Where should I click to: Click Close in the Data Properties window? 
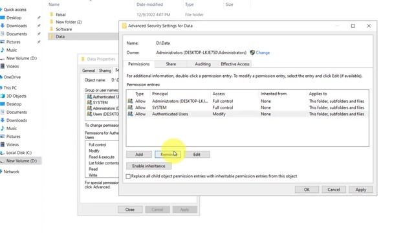[x=130, y=210]
